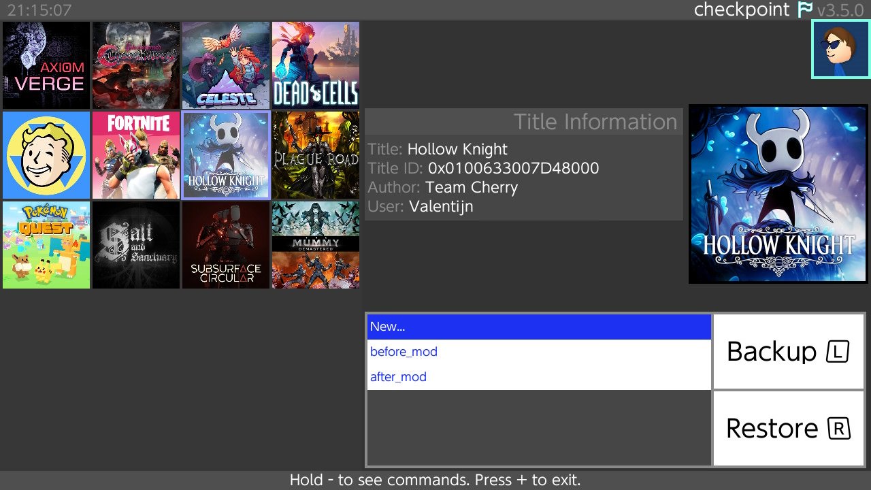
Task: Select the Pokémon Quest game icon
Action: pos(46,245)
